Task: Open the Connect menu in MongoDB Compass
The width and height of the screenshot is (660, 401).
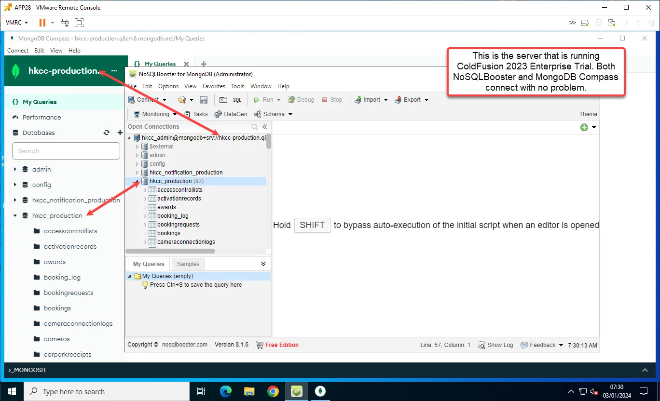Action: 18,51
